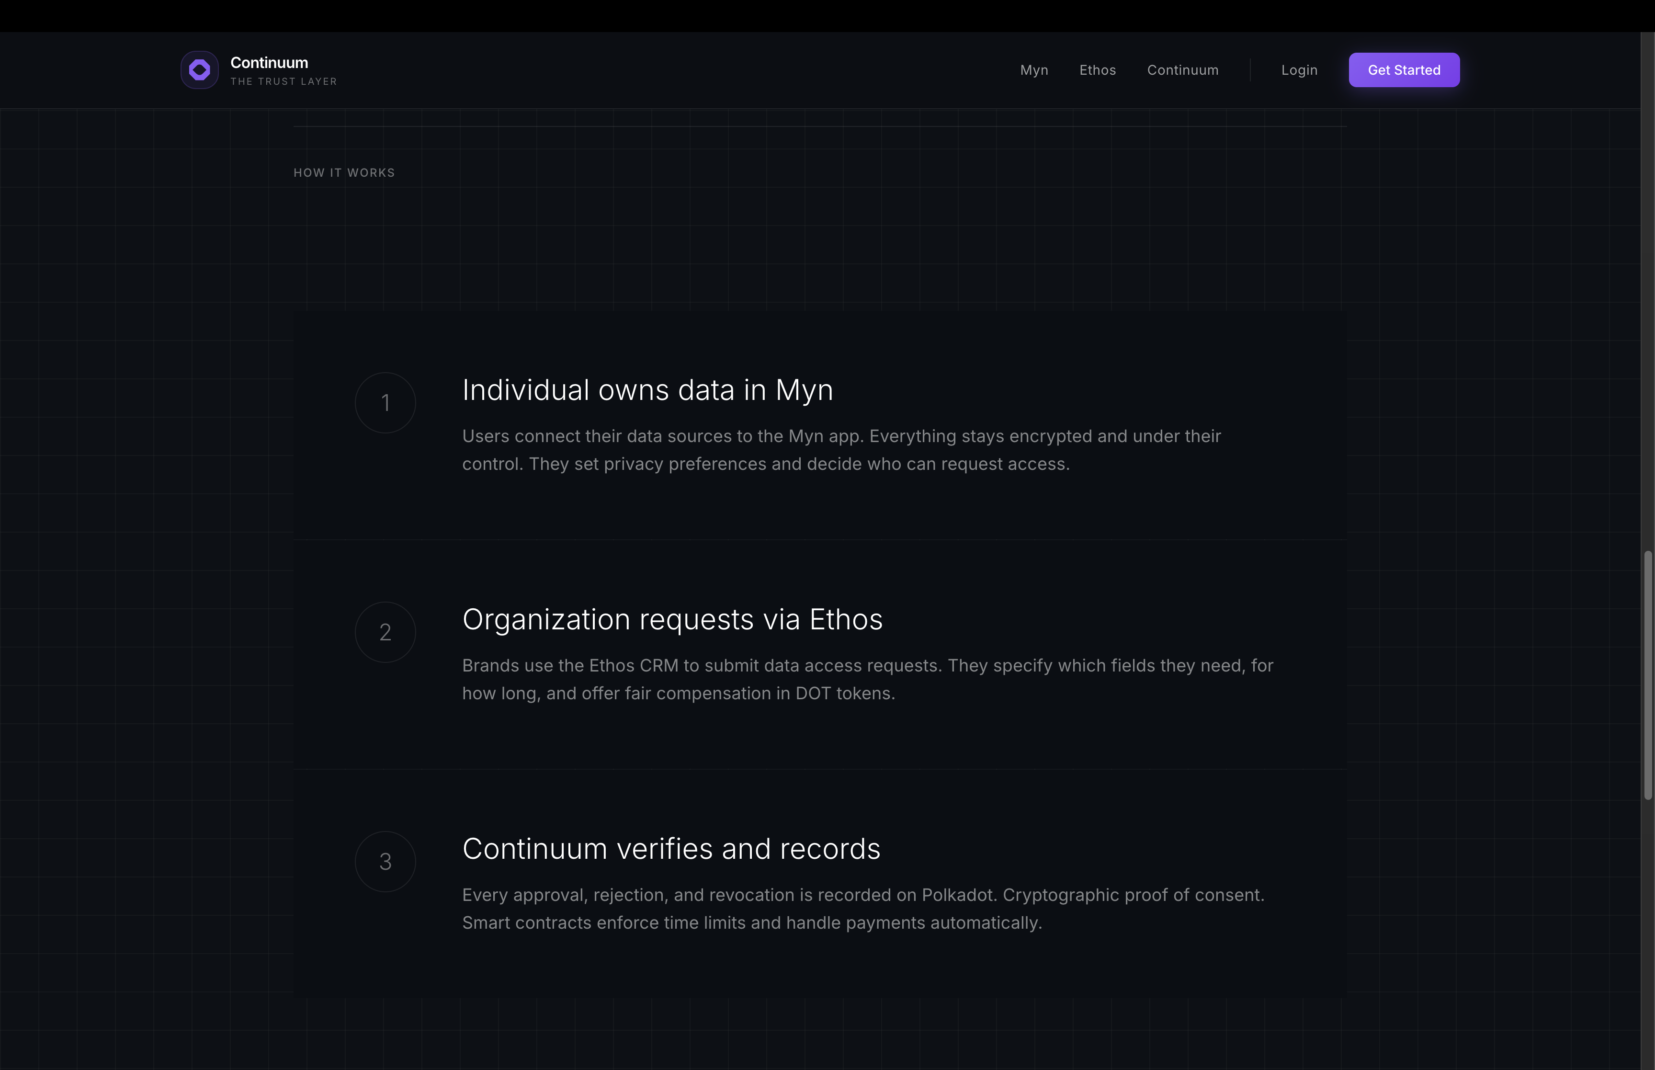Click the Continuum brand name text
This screenshot has height=1070, width=1655.
tap(269, 63)
